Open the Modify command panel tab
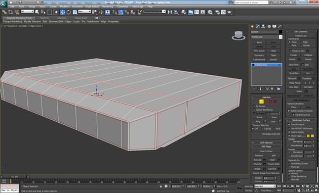 258,26
